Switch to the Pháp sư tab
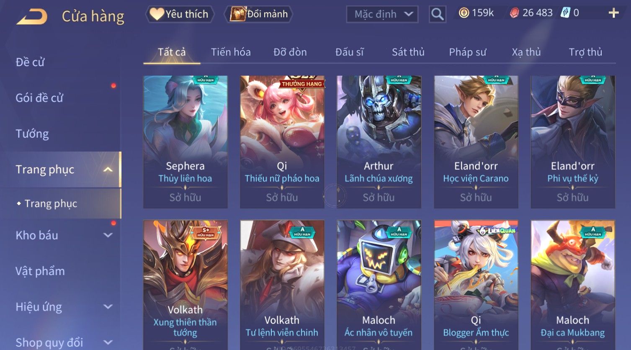Image resolution: width=631 pixels, height=350 pixels. 467,52
